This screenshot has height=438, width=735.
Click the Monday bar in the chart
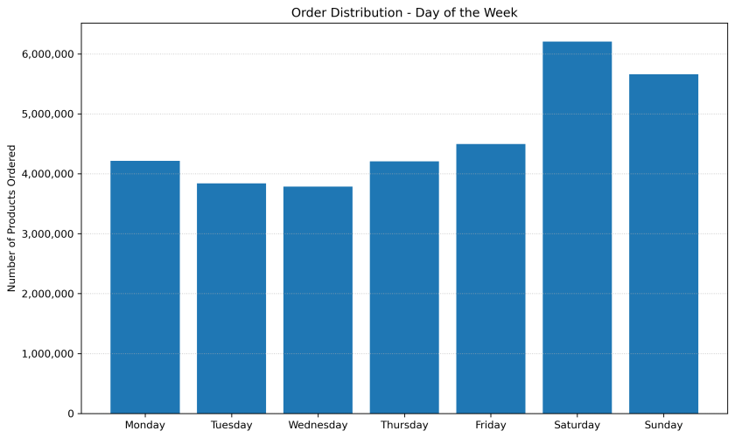point(144,287)
